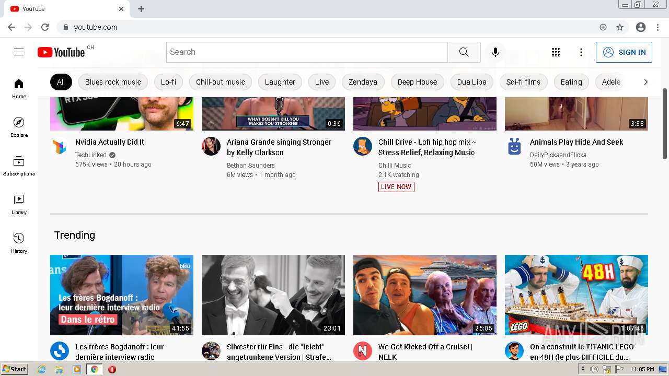Open a new browser tab
The image size is (669, 376).
pos(141,9)
